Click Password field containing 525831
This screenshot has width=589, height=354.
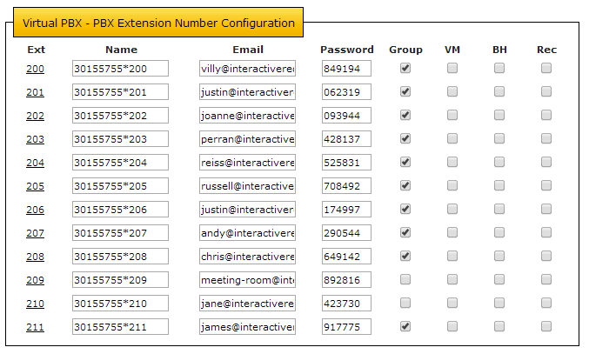(x=347, y=163)
